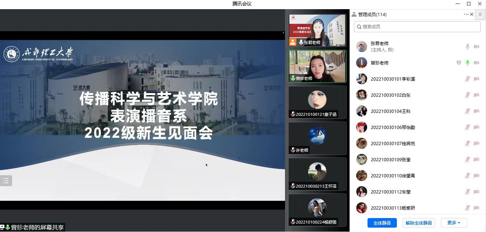
Task: Unmute microphone of 202210030101李彩溪
Action: (x=468, y=79)
